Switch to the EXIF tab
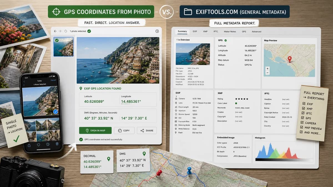Screen dimensions: 333x187 pos(195,32)
